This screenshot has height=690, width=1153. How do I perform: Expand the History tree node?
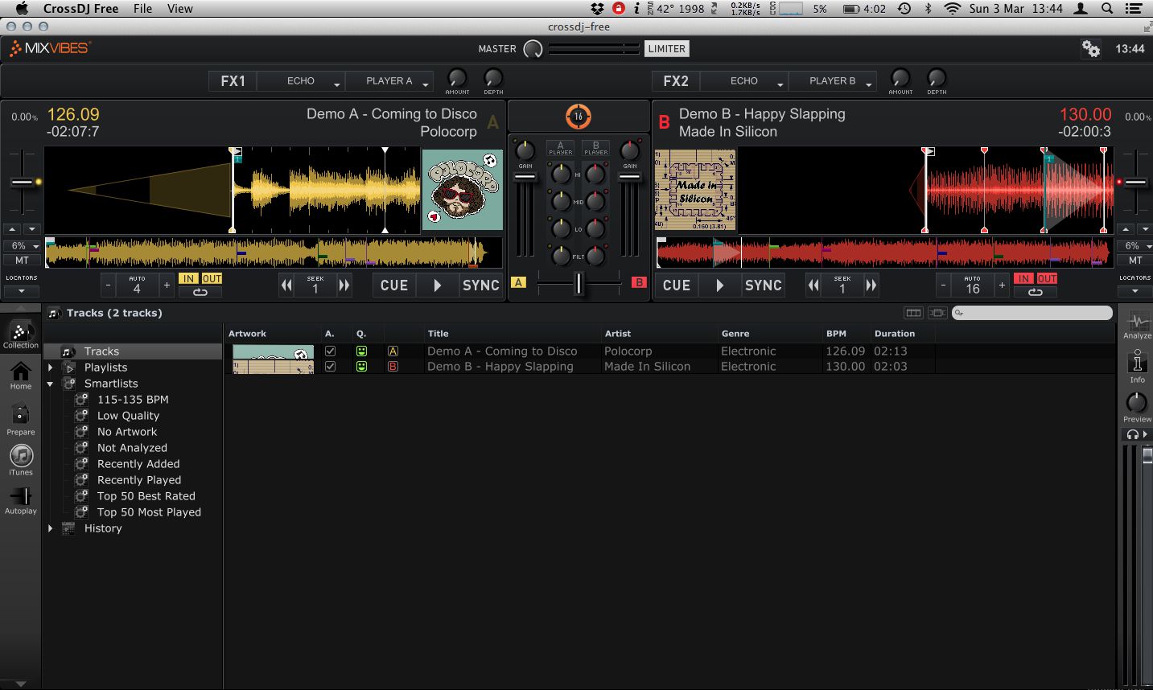pyautogui.click(x=51, y=528)
